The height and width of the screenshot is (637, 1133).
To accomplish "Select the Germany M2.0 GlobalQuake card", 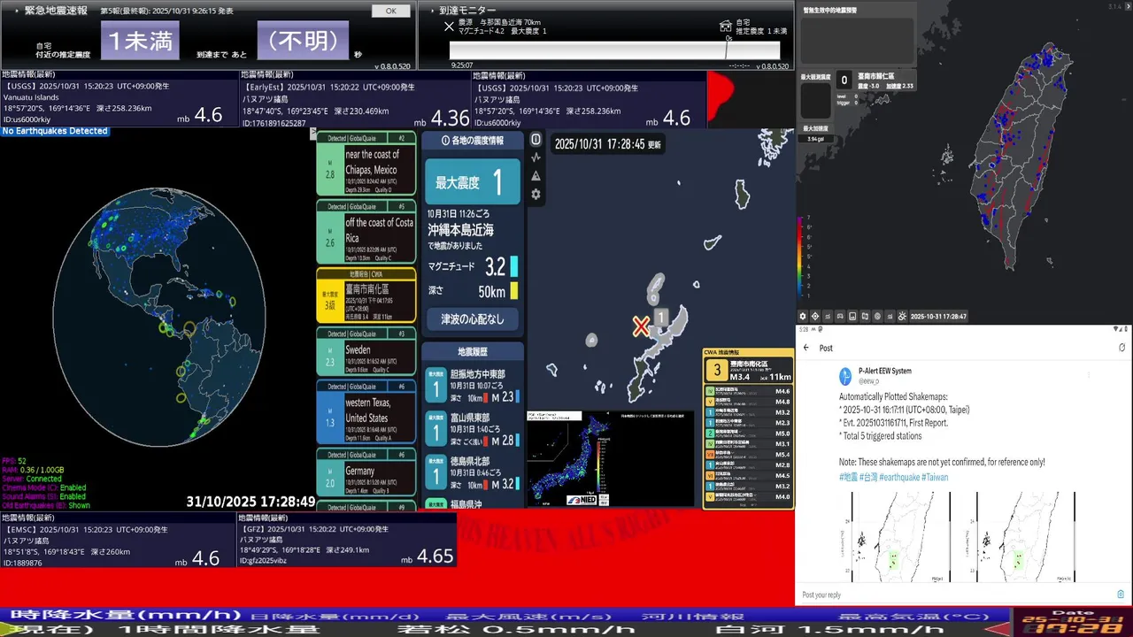I will (366, 472).
